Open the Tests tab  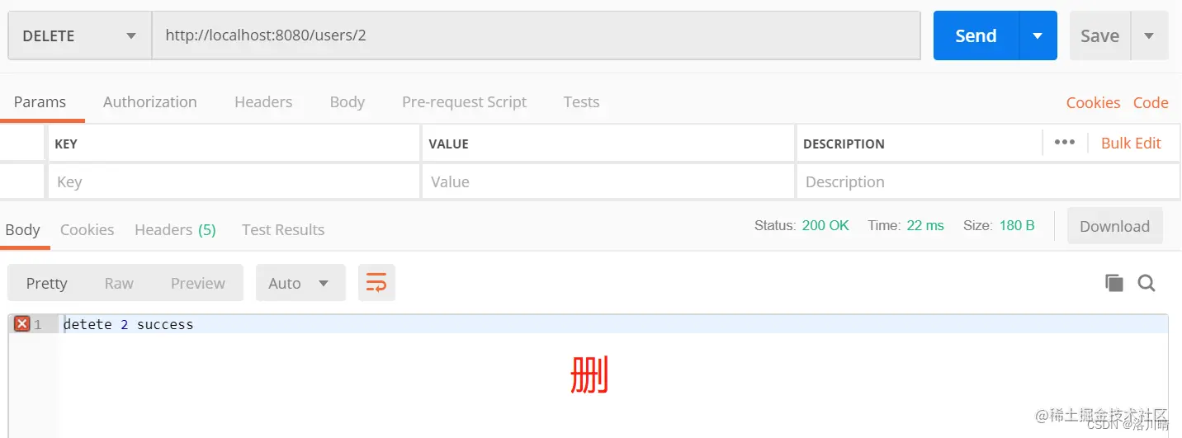(581, 102)
